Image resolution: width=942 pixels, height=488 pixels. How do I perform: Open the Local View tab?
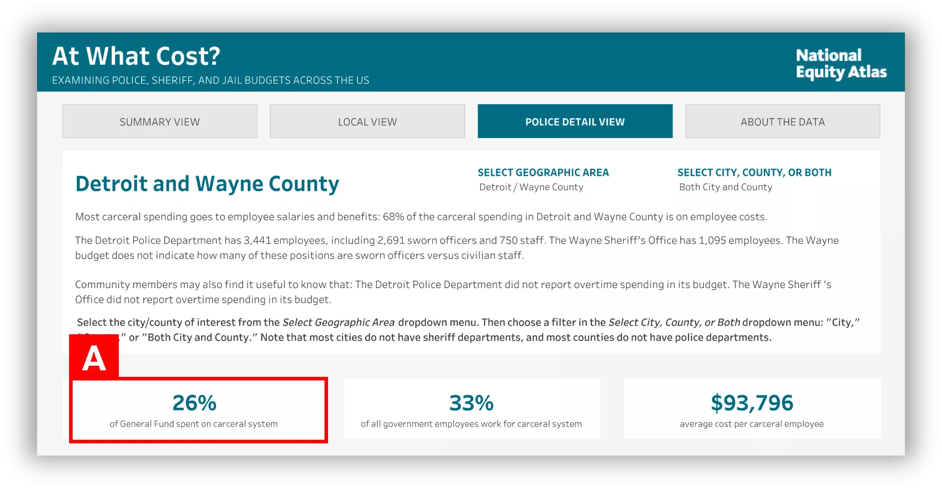click(367, 122)
